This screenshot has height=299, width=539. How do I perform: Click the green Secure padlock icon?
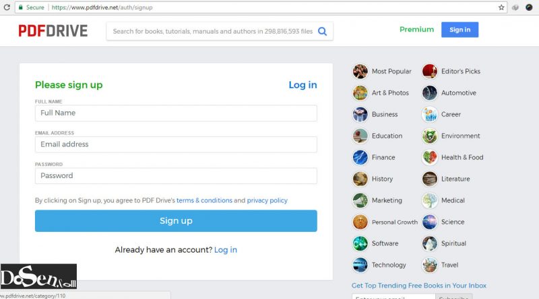21,7
